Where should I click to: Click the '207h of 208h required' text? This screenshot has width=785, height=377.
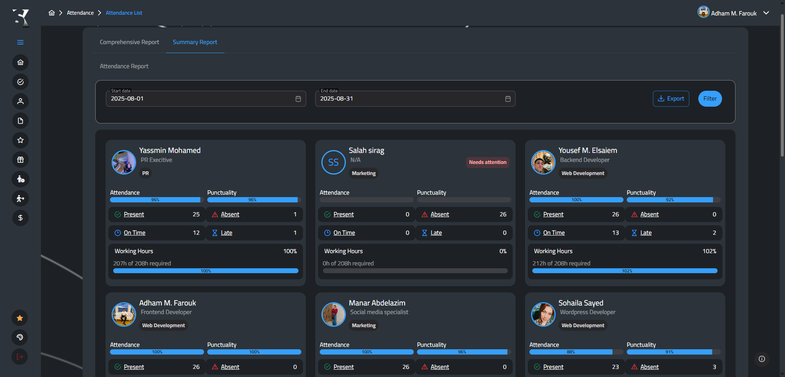pyautogui.click(x=142, y=264)
